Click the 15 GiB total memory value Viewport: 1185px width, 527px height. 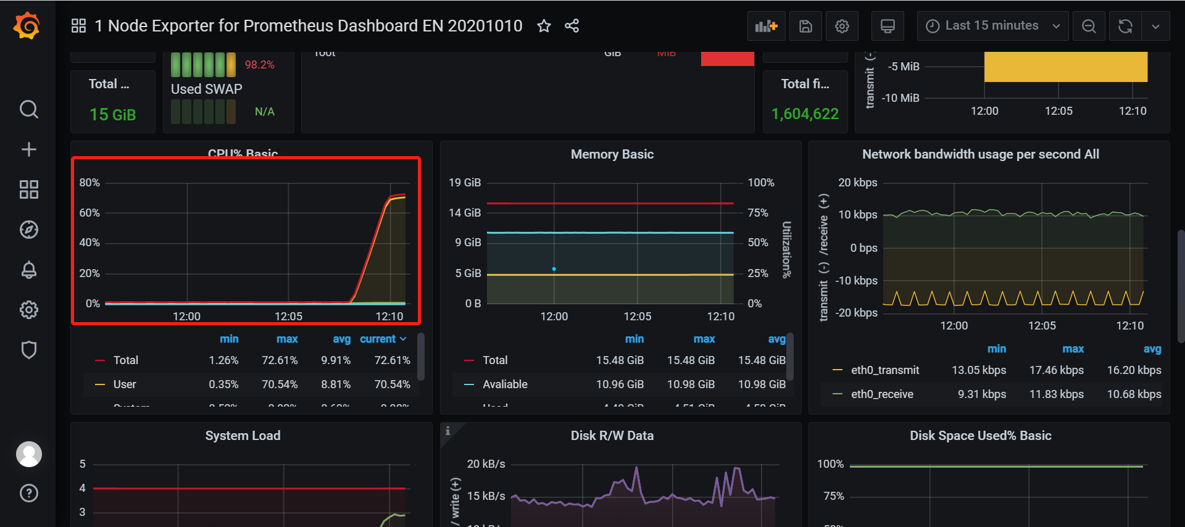[x=112, y=115]
